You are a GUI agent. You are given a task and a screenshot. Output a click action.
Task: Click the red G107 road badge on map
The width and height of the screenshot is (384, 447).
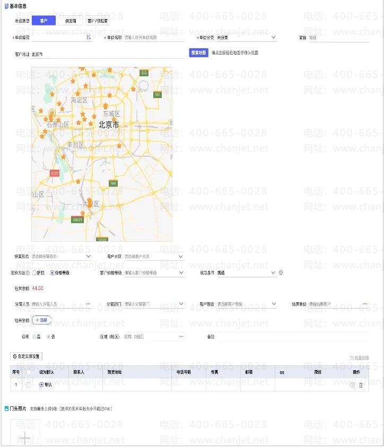(x=55, y=173)
